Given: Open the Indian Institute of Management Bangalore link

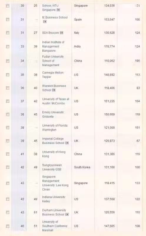Looking at the screenshot, I should pos(53,46).
